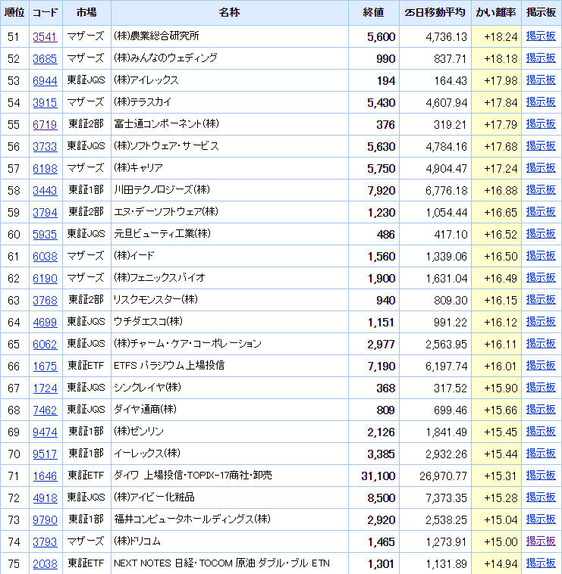Open 掲示板 link for イーレックス row
Image resolution: width=562 pixels, height=574 pixels.
[541, 454]
